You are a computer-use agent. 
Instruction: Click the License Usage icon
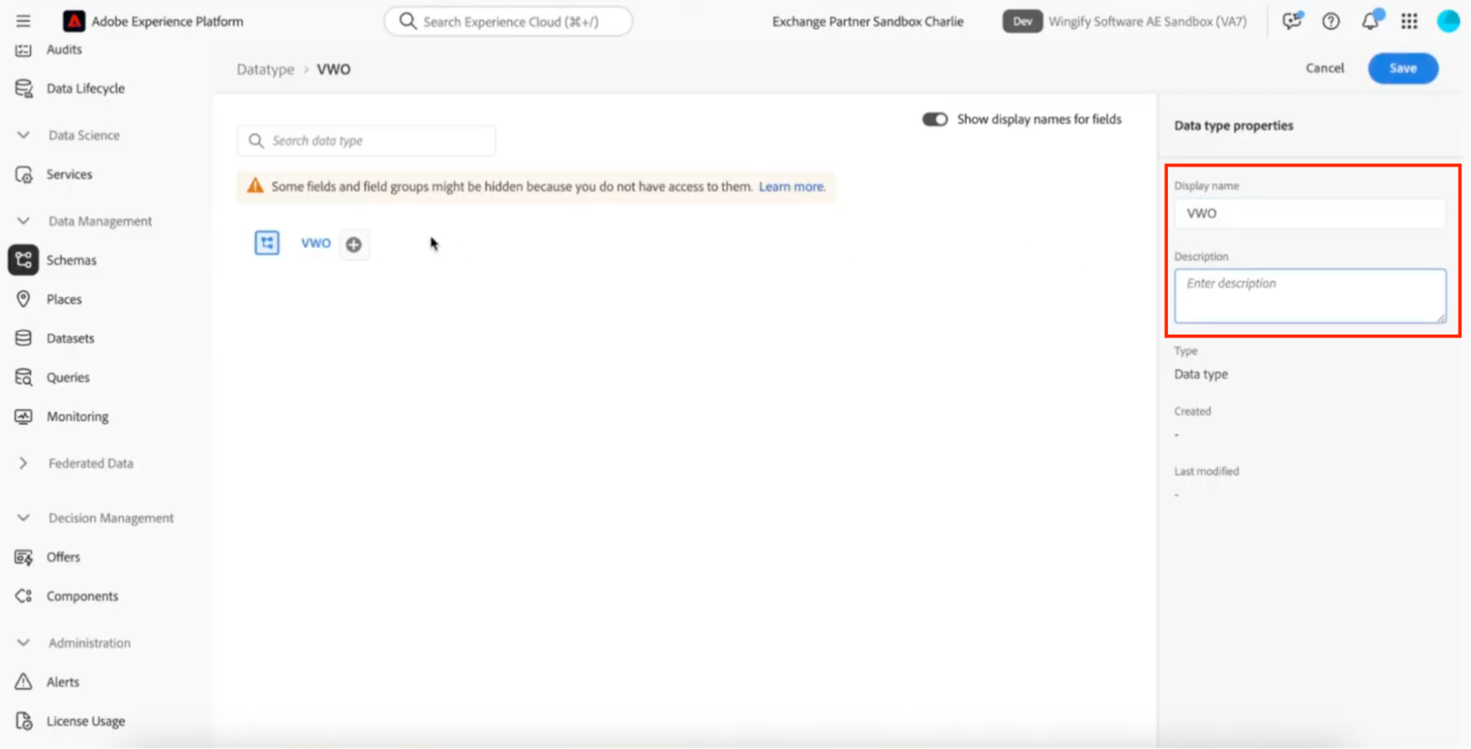click(24, 721)
